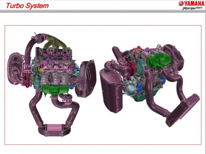This screenshot has width=206, height=154.
Task: Click the Revs Your Heart tagline
Action: point(192,8)
